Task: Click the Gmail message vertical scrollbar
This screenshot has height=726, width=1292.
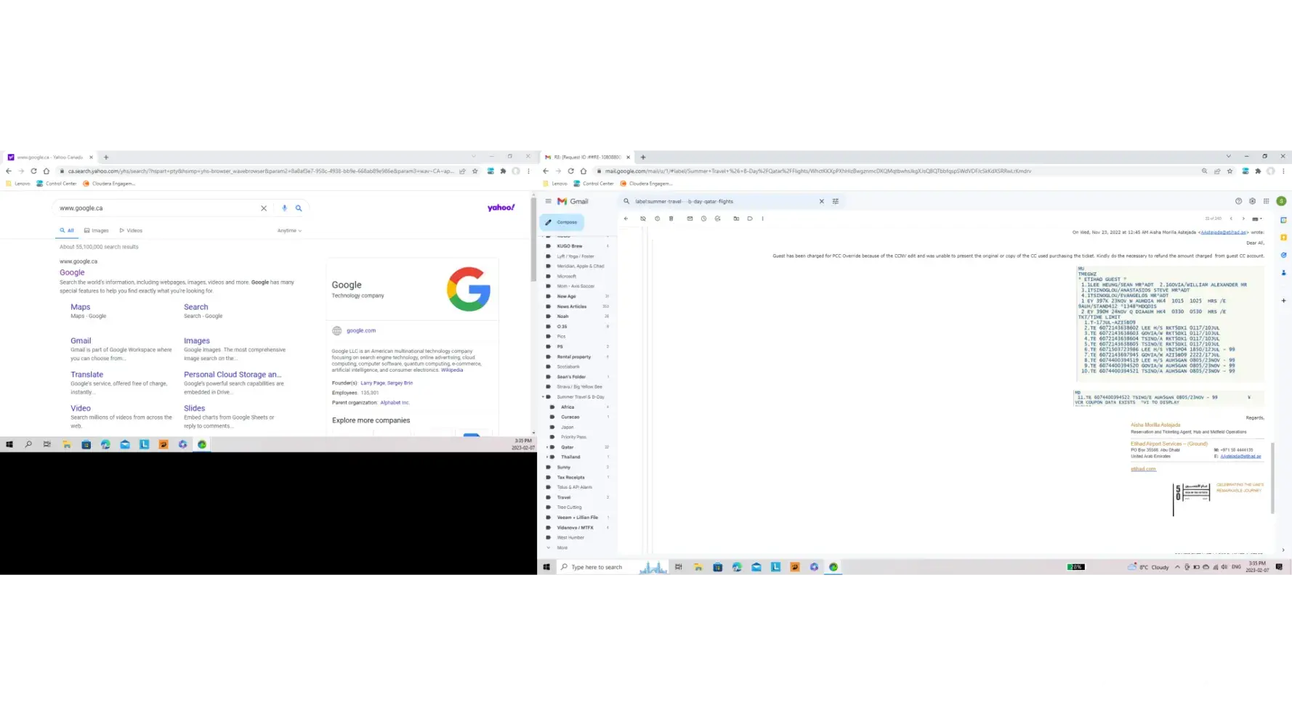Action: [x=1272, y=477]
